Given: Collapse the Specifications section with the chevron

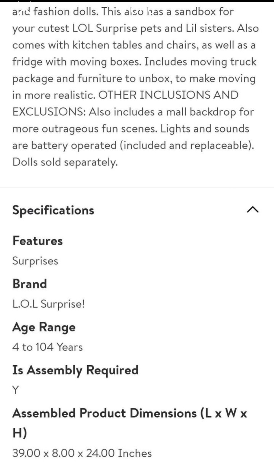Looking at the screenshot, I should pyautogui.click(x=253, y=210).
